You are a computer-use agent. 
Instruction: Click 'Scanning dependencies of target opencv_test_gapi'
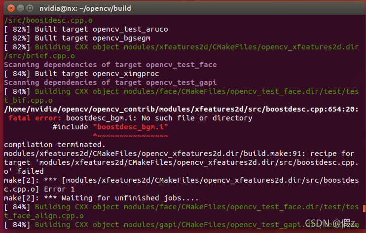110,82
